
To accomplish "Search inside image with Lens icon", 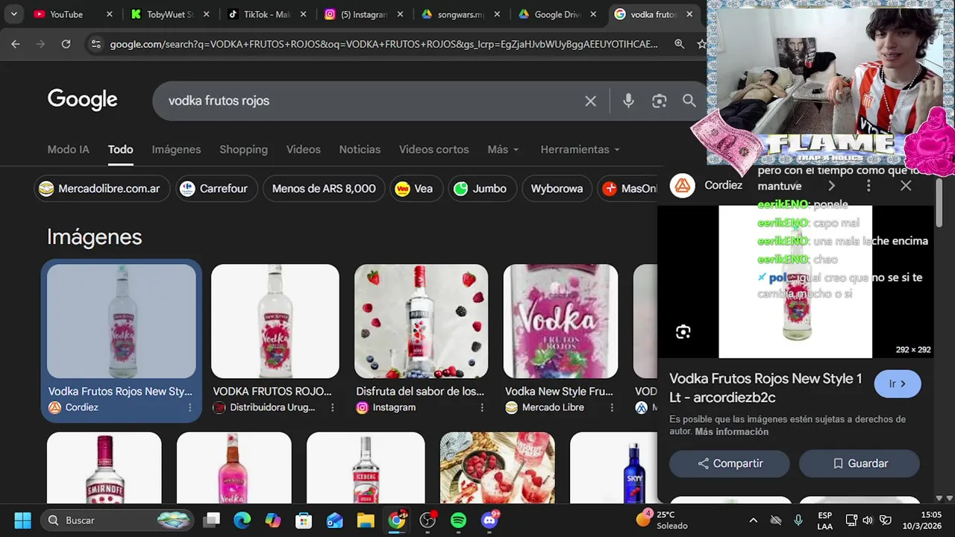I will (683, 333).
